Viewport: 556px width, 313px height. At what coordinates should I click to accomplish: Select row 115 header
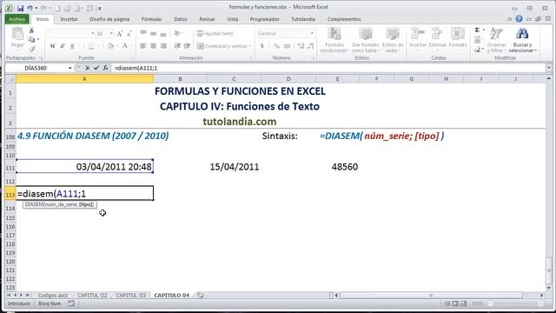10,217
